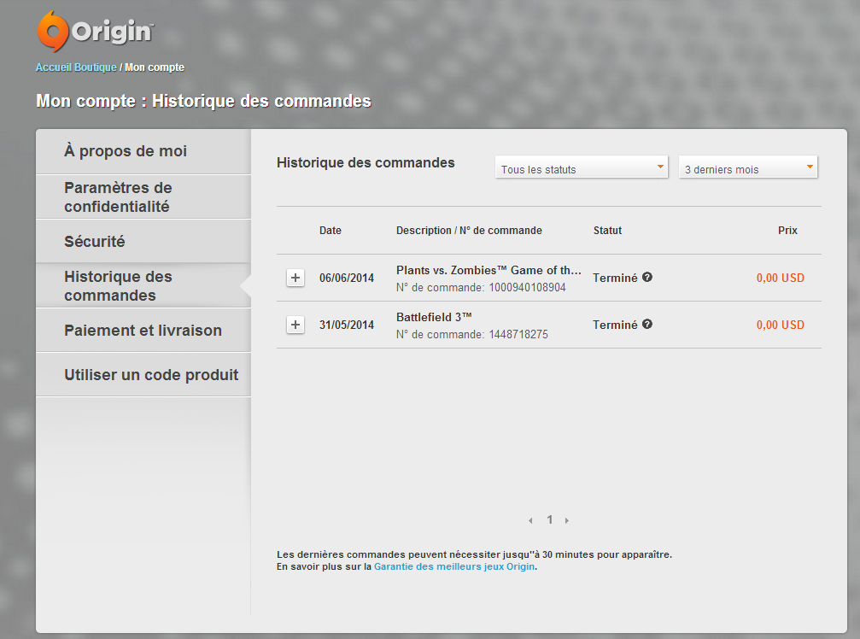860x639 pixels.
Task: Open Garantie des meilleurs jeux Origin link
Action: coord(454,566)
